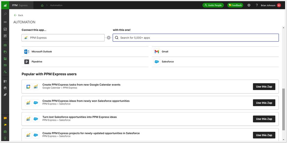Image resolution: width=287 pixels, height=143 pixels.
Task: Click the magnifier icon inside app search field
Action: tap(117, 38)
